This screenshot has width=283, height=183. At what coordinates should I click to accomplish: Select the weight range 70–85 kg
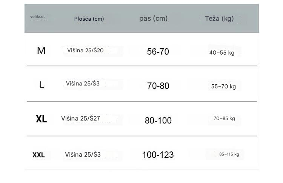[x=224, y=119]
